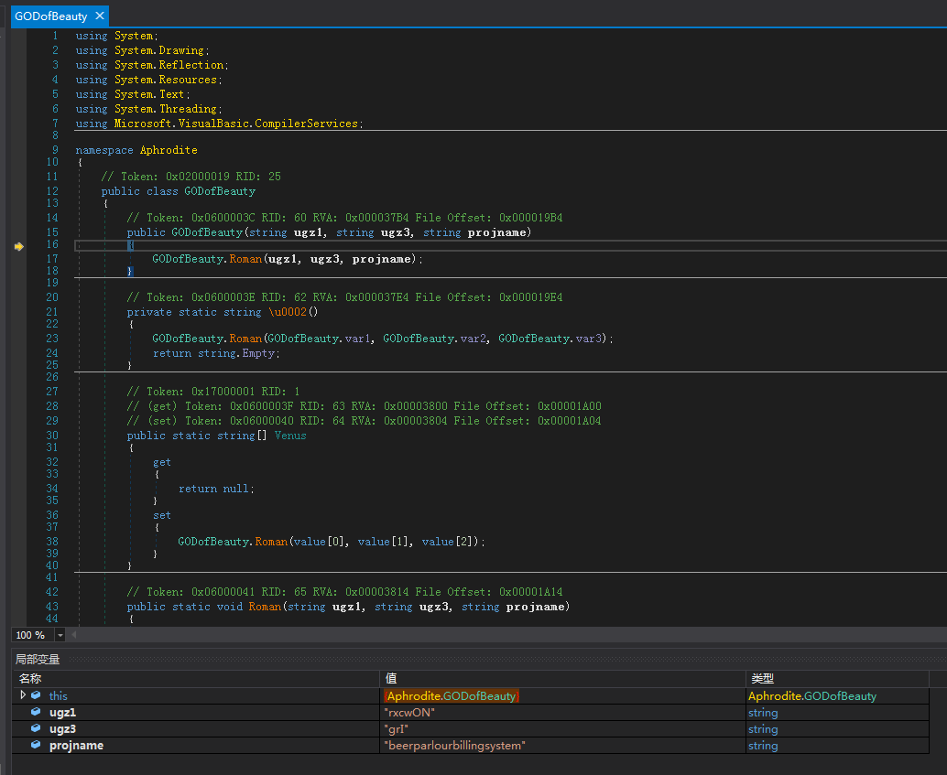Select the "rxcwON" value of ugz1

(x=409, y=713)
